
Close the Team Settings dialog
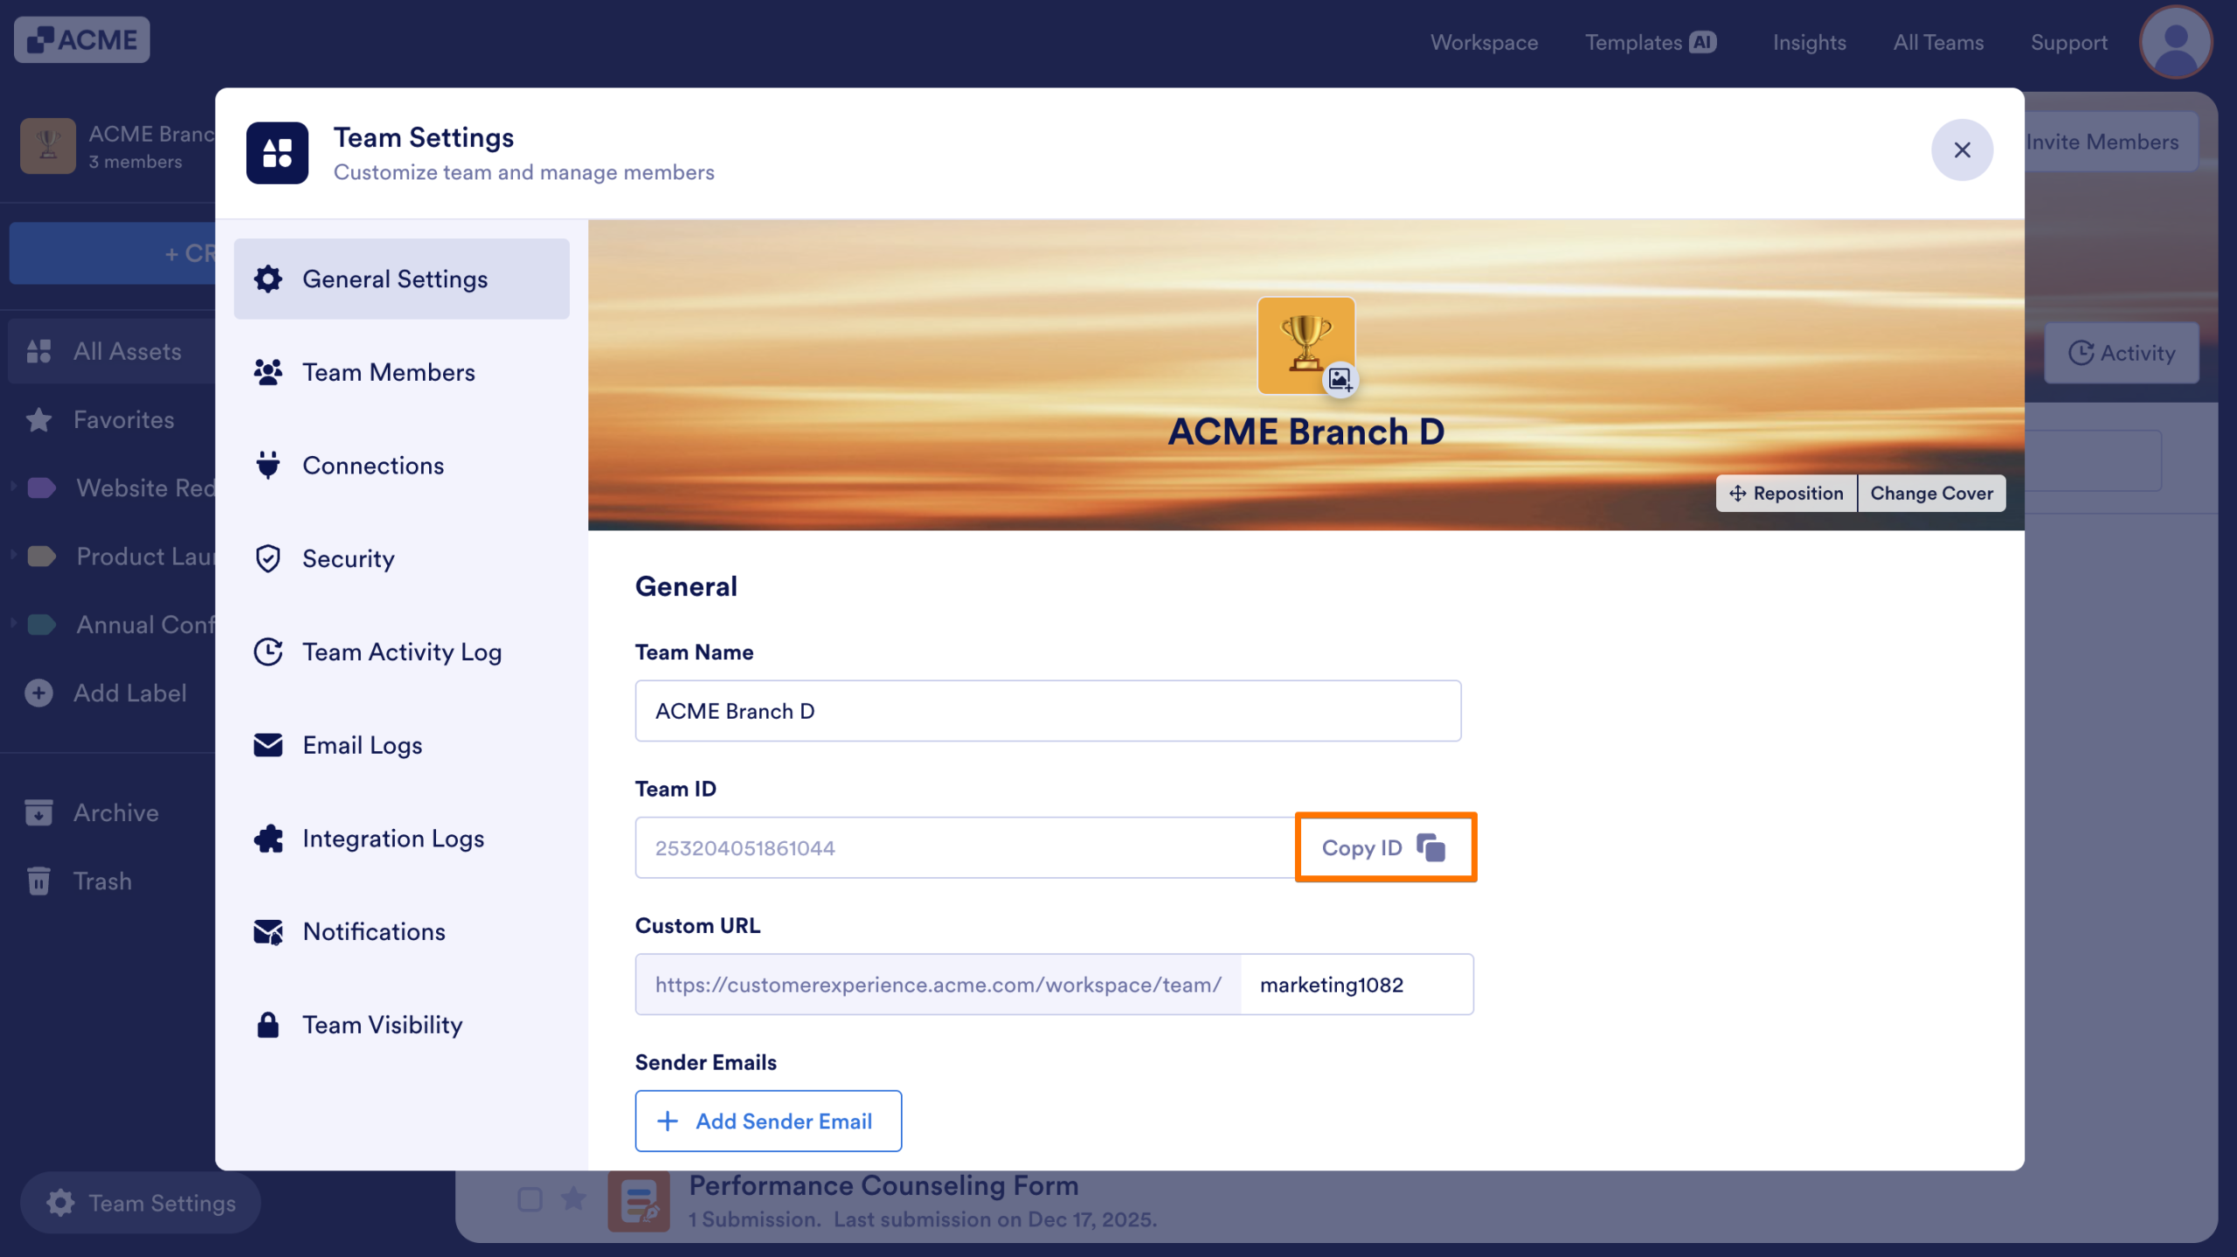1962,150
